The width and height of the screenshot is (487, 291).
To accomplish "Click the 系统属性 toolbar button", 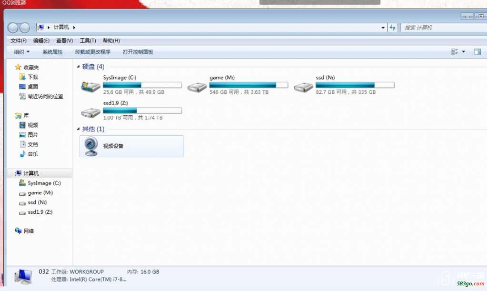I will click(x=52, y=52).
